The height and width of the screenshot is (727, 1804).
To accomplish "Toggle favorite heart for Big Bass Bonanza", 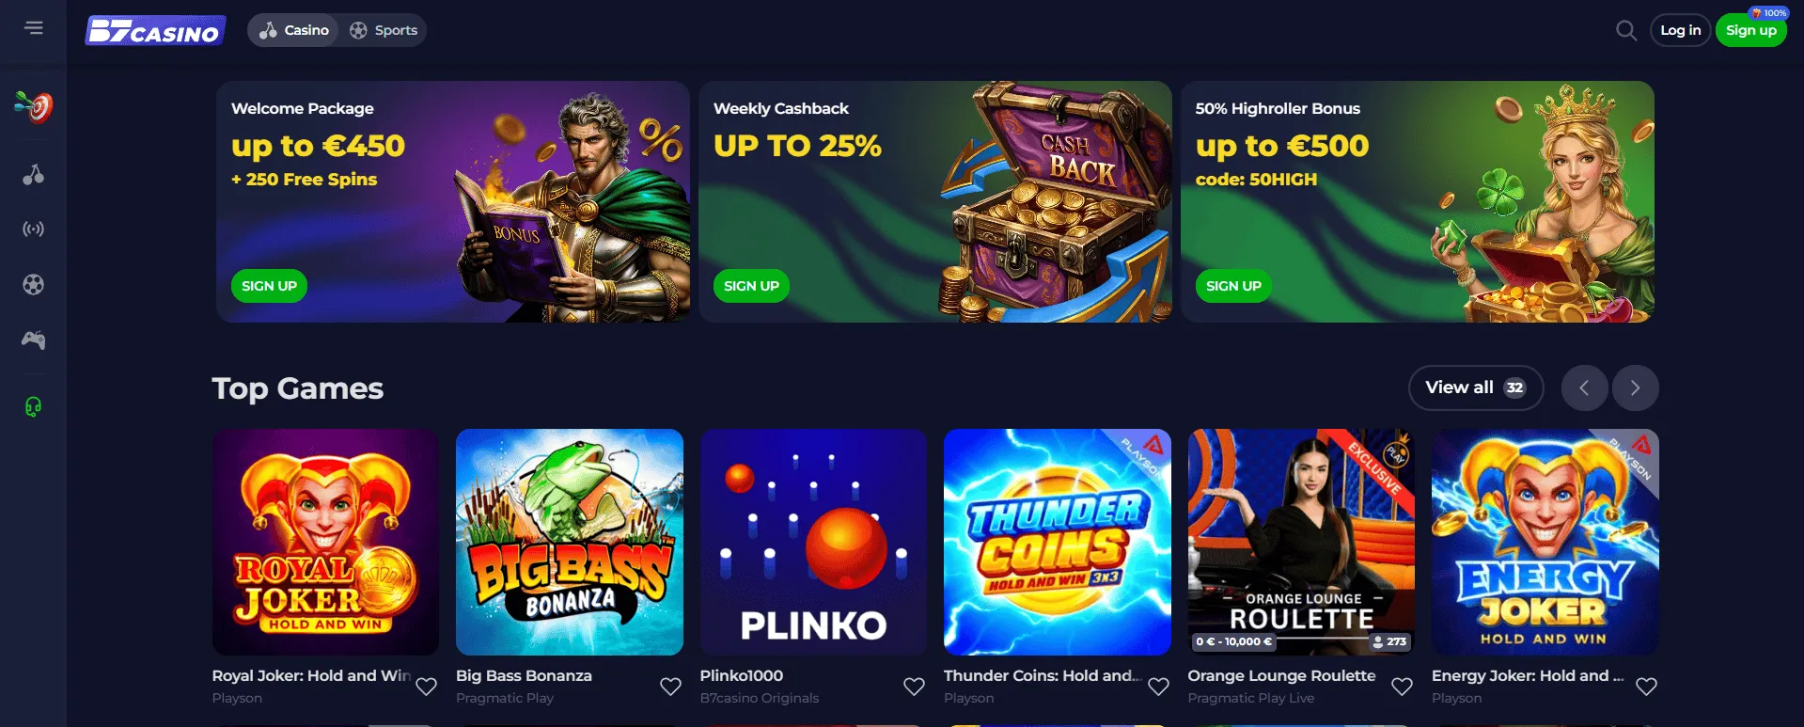I will (x=670, y=687).
